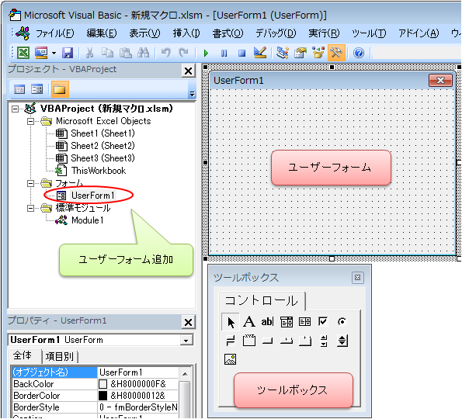Click View Object icon in Project panel

[x=37, y=89]
